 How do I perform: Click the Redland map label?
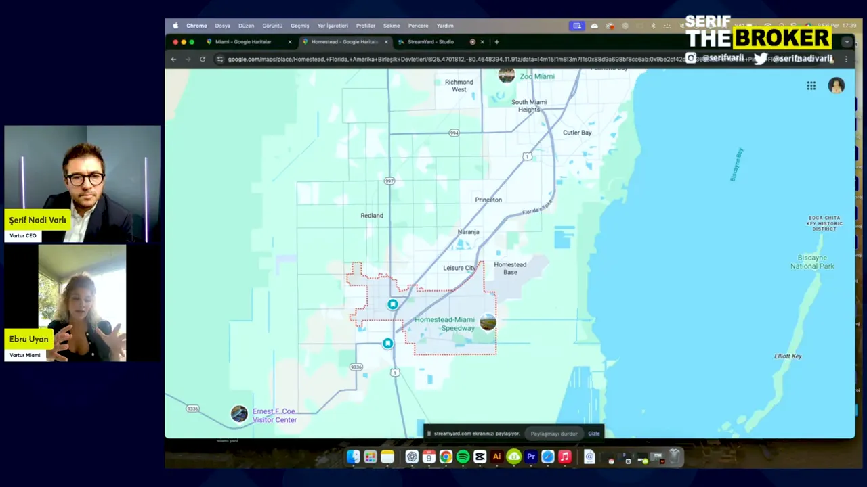(x=372, y=216)
